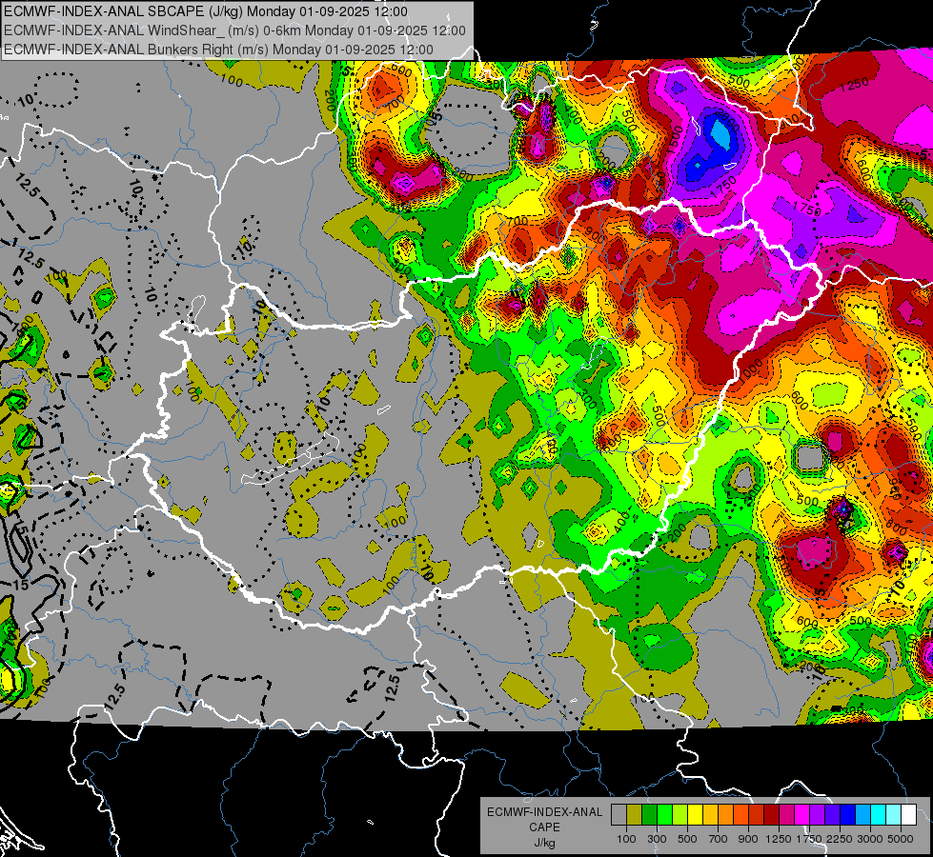
Task: Select the dark green legend swatch
Action: (649, 815)
